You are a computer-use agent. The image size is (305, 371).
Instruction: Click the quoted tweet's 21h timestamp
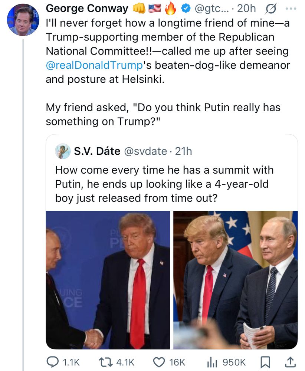click(x=183, y=151)
